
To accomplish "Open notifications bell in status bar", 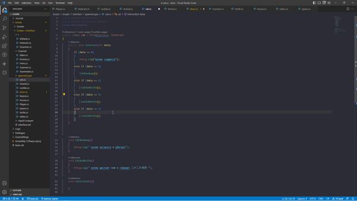I will point(353,199).
